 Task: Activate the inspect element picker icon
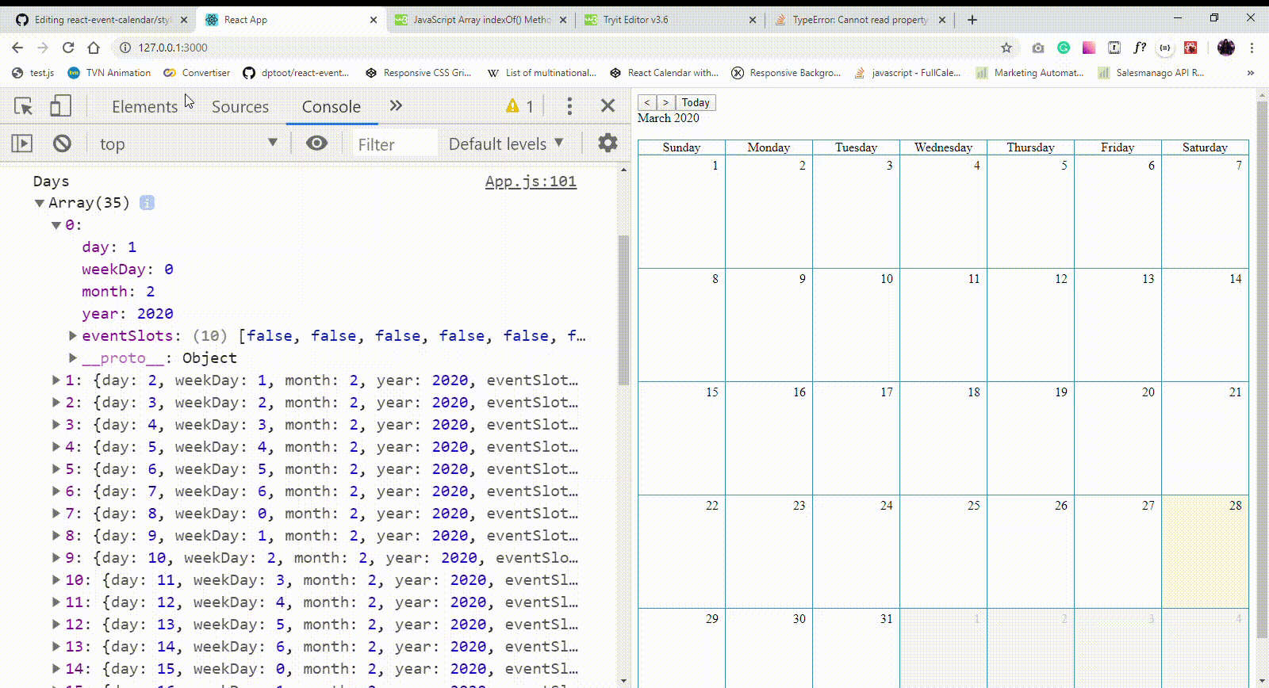pos(24,106)
